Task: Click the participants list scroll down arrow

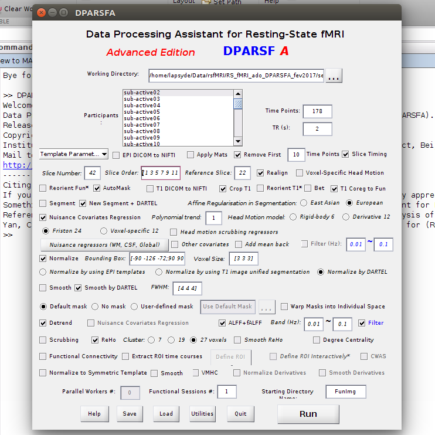Action: pos(238,141)
